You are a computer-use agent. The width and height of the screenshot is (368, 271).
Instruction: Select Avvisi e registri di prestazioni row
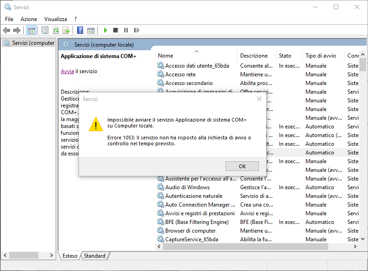258,213
